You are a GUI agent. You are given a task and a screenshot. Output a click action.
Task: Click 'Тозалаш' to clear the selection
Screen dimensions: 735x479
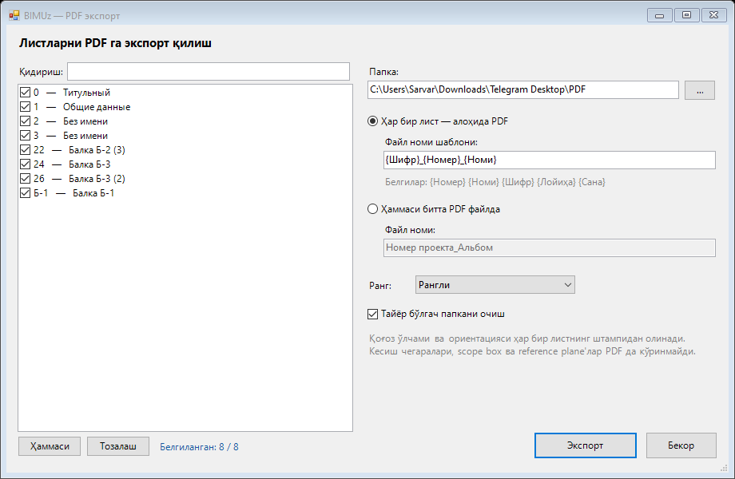click(118, 446)
